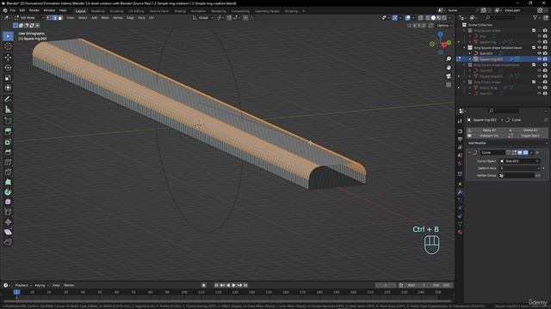Select the Shear tool
The height and width of the screenshot is (309, 551).
pyautogui.click(x=8, y=232)
